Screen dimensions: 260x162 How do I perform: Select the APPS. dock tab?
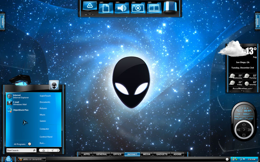tap(87, 154)
